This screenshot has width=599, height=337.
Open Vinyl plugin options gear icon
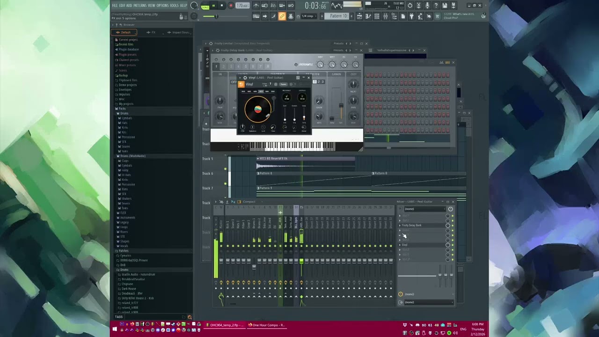pos(245,78)
